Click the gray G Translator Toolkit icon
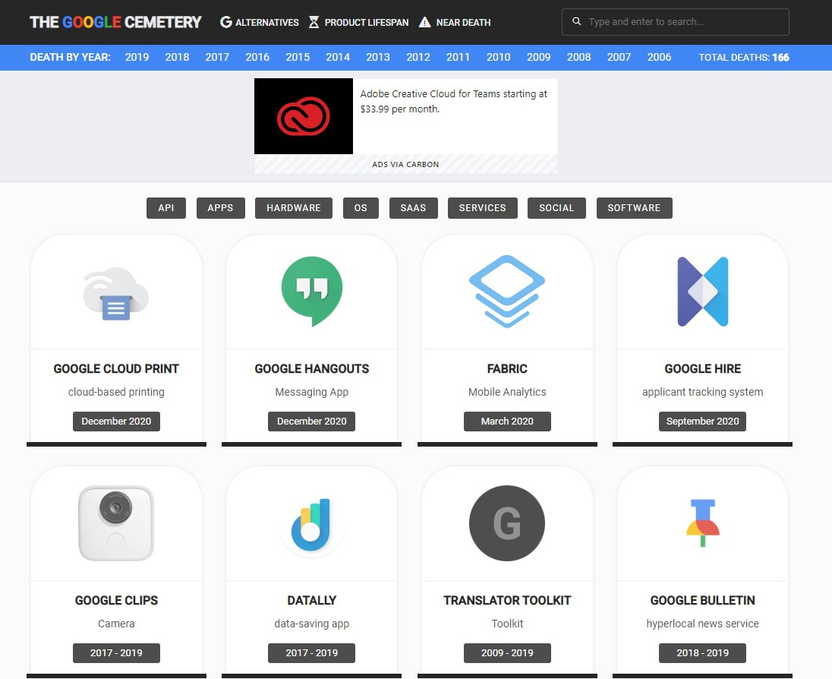The image size is (832, 679). point(507,523)
